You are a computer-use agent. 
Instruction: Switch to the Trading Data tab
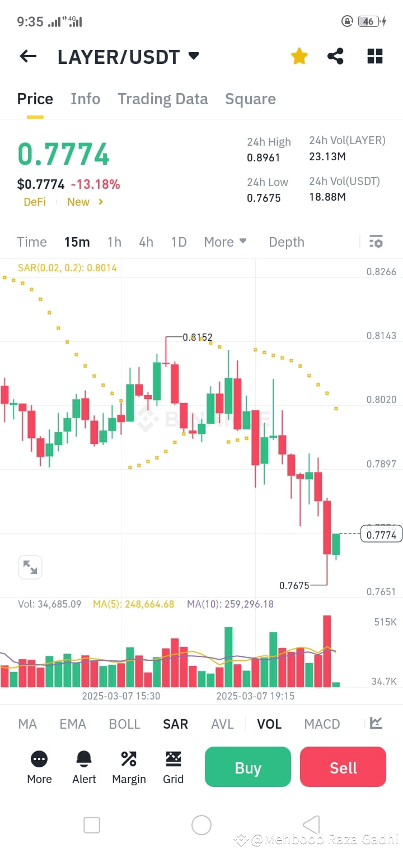coord(162,99)
